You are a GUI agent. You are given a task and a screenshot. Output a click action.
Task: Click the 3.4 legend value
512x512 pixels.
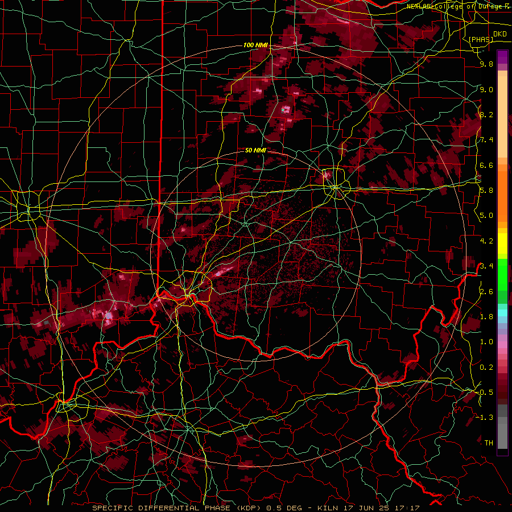[486, 266]
